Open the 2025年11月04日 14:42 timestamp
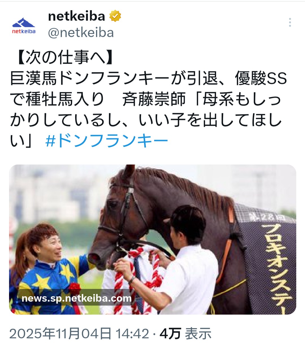Viewport: 305px width, 347px height. click(x=79, y=334)
